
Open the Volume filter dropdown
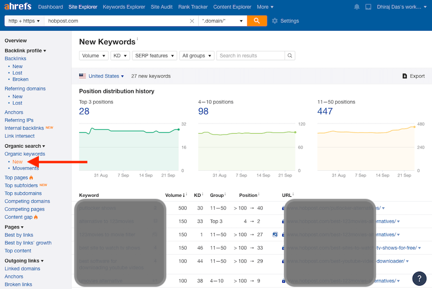click(x=94, y=55)
